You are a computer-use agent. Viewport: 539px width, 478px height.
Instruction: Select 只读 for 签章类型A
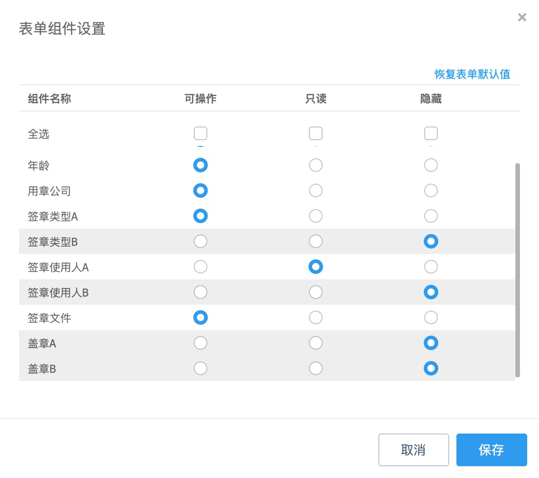pos(316,216)
